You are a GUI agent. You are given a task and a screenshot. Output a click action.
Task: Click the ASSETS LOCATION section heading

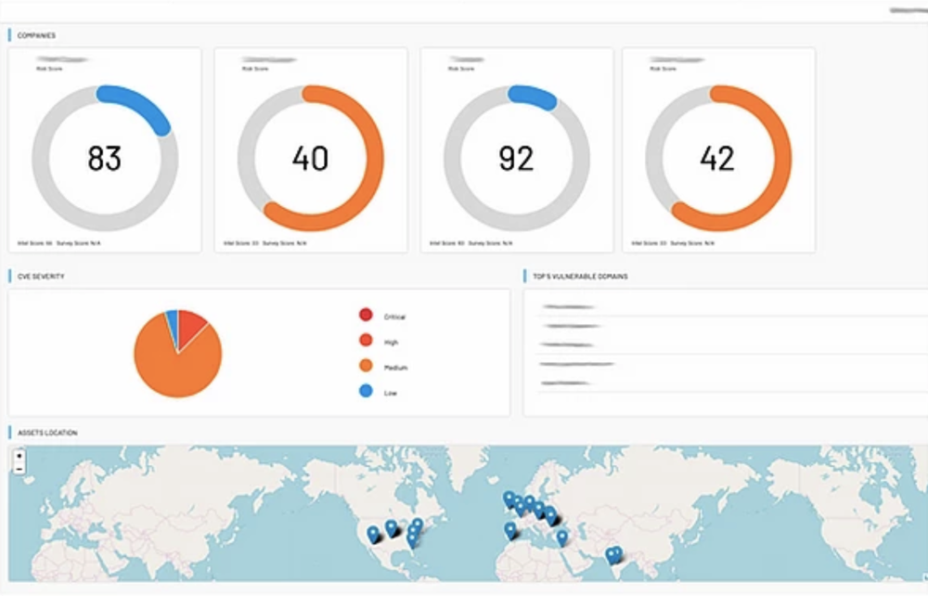pos(47,433)
